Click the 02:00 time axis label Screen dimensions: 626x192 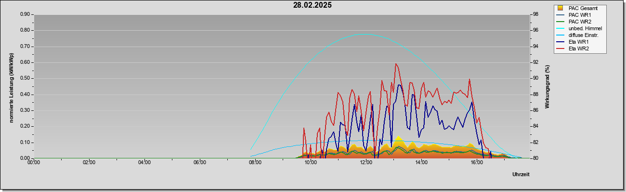[89, 162]
